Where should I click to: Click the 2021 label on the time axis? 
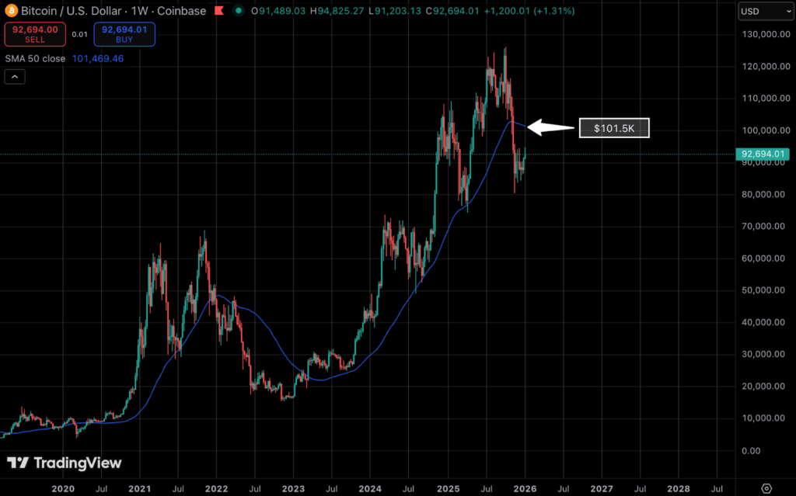coord(141,487)
